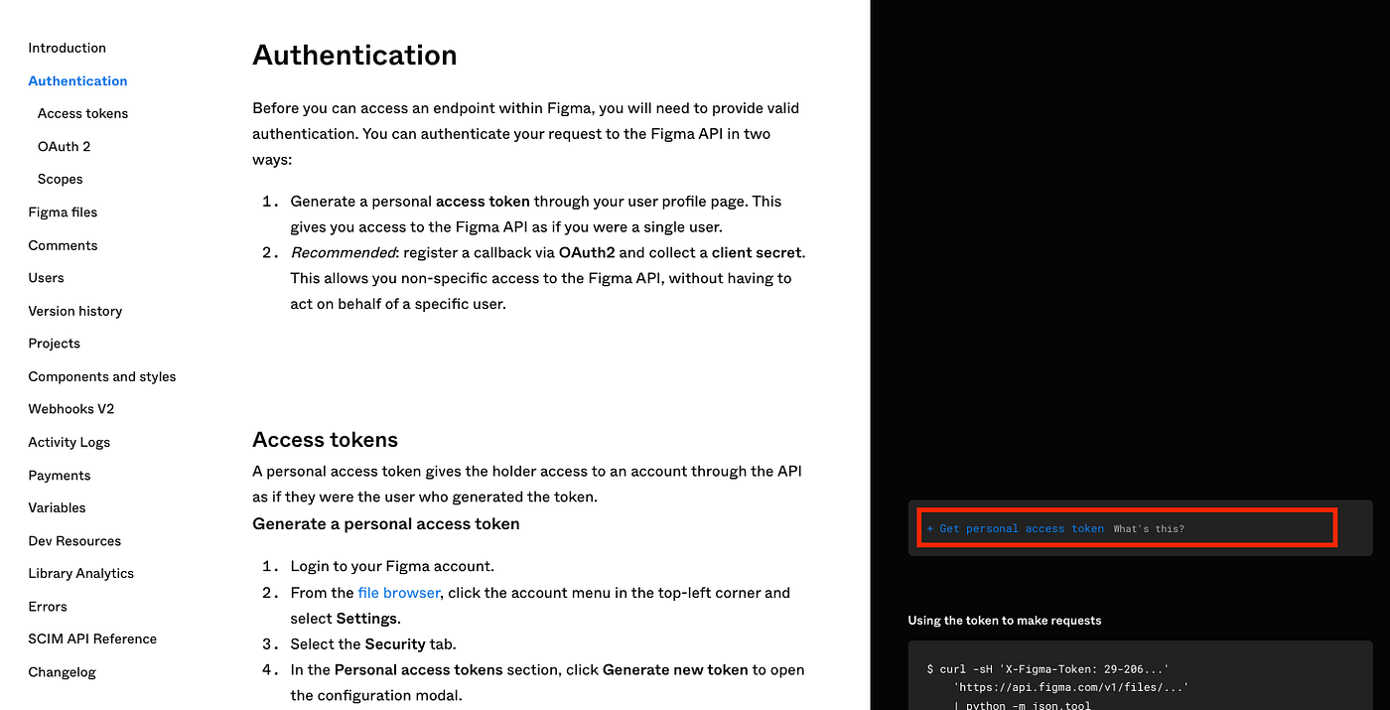Open the Projects section

(54, 344)
